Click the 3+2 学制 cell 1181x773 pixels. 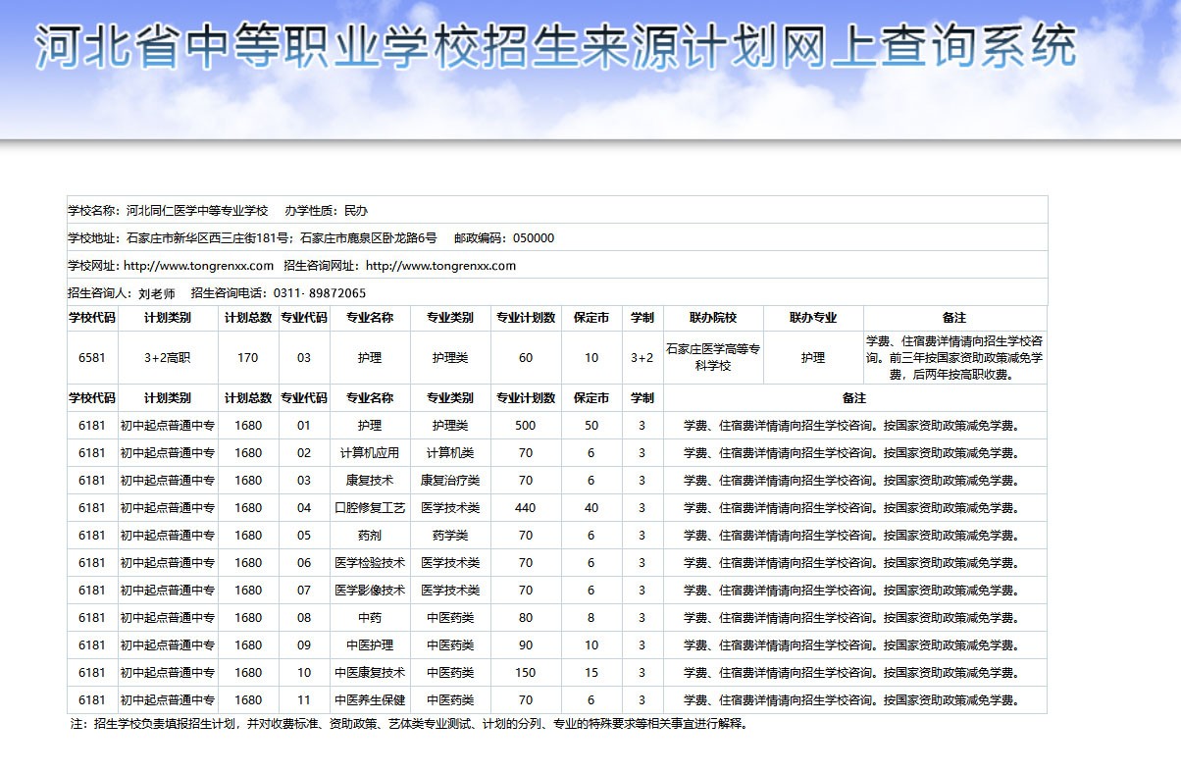tap(642, 358)
